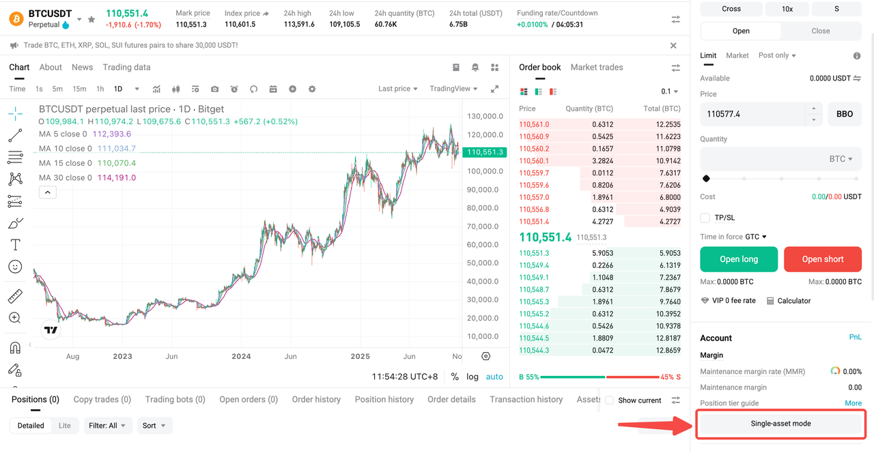Select the text annotation tool

14,244
